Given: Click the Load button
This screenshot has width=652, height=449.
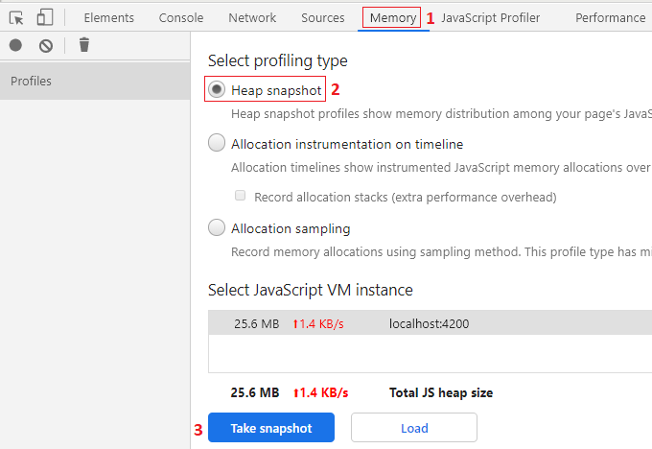Looking at the screenshot, I should click(x=414, y=427).
